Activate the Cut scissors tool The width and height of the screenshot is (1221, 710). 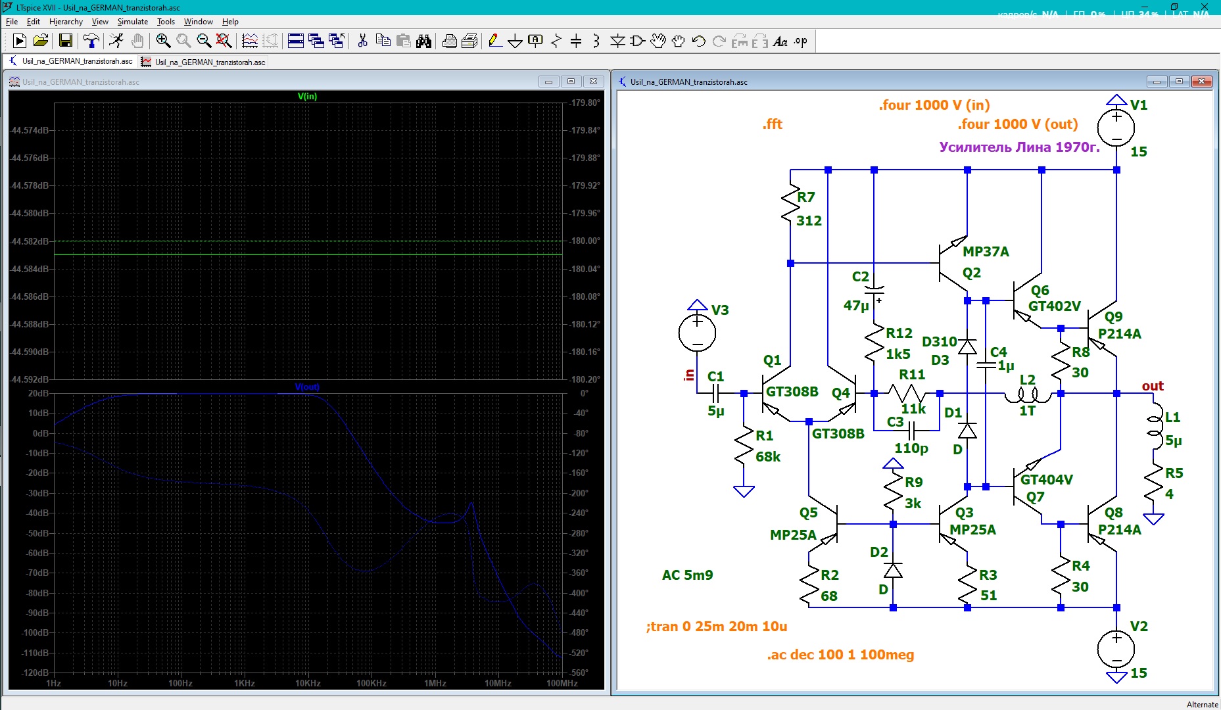(x=362, y=41)
